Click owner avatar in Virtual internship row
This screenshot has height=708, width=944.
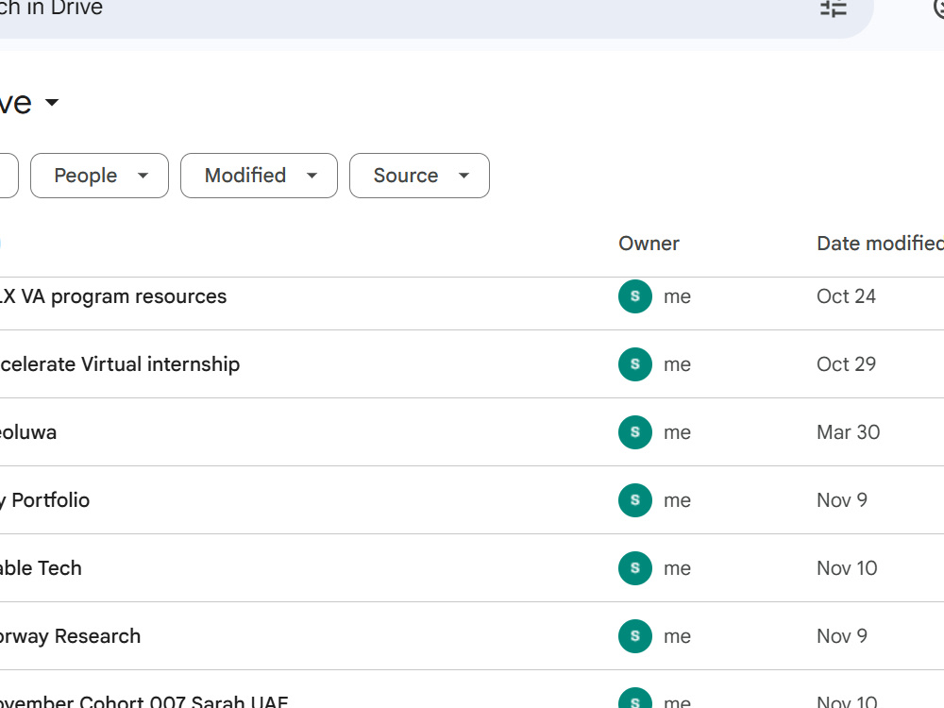tap(635, 364)
